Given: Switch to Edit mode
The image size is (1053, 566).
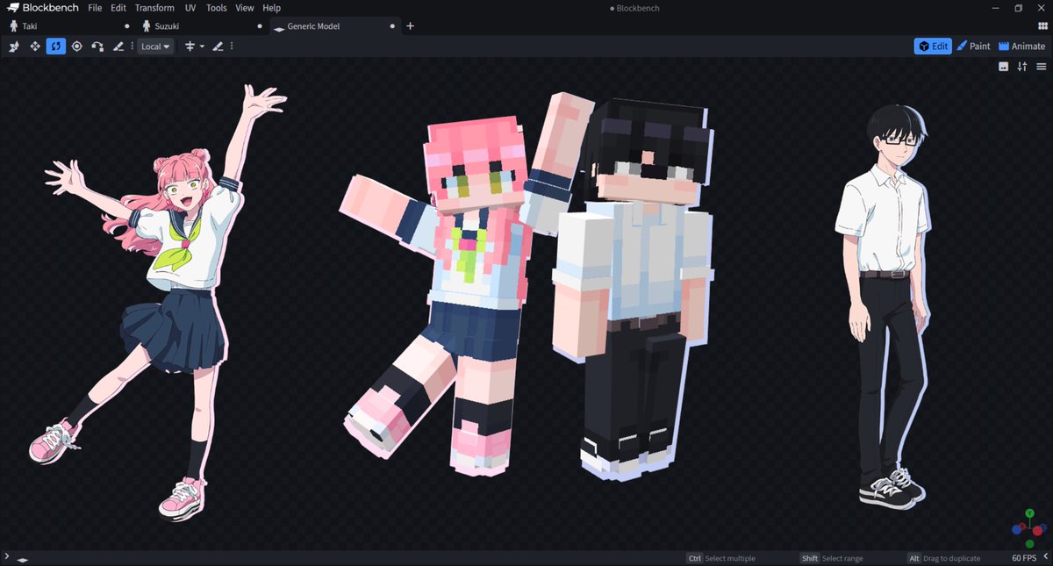Looking at the screenshot, I should click(933, 47).
